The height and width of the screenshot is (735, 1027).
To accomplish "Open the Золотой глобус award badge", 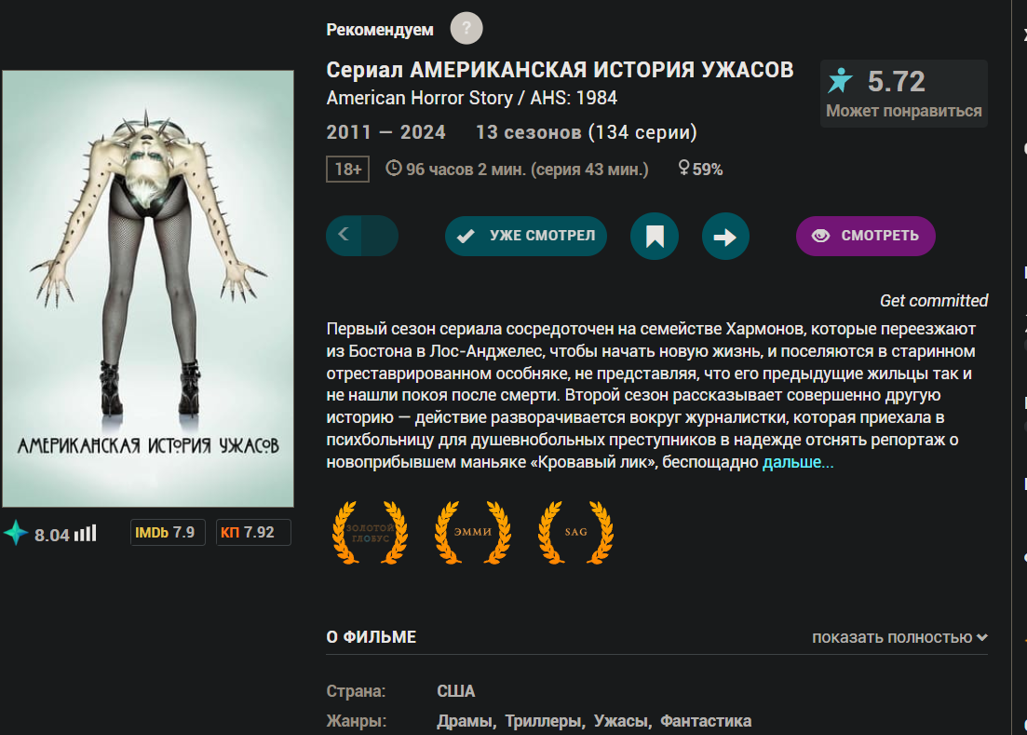I will pos(370,533).
